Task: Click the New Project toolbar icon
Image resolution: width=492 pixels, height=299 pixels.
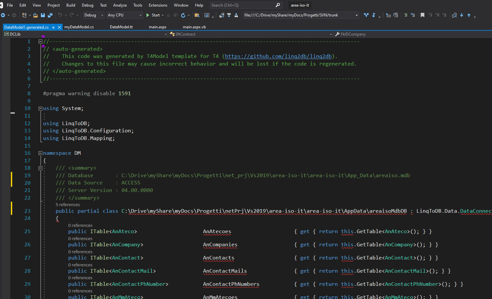Action: [x=25, y=15]
